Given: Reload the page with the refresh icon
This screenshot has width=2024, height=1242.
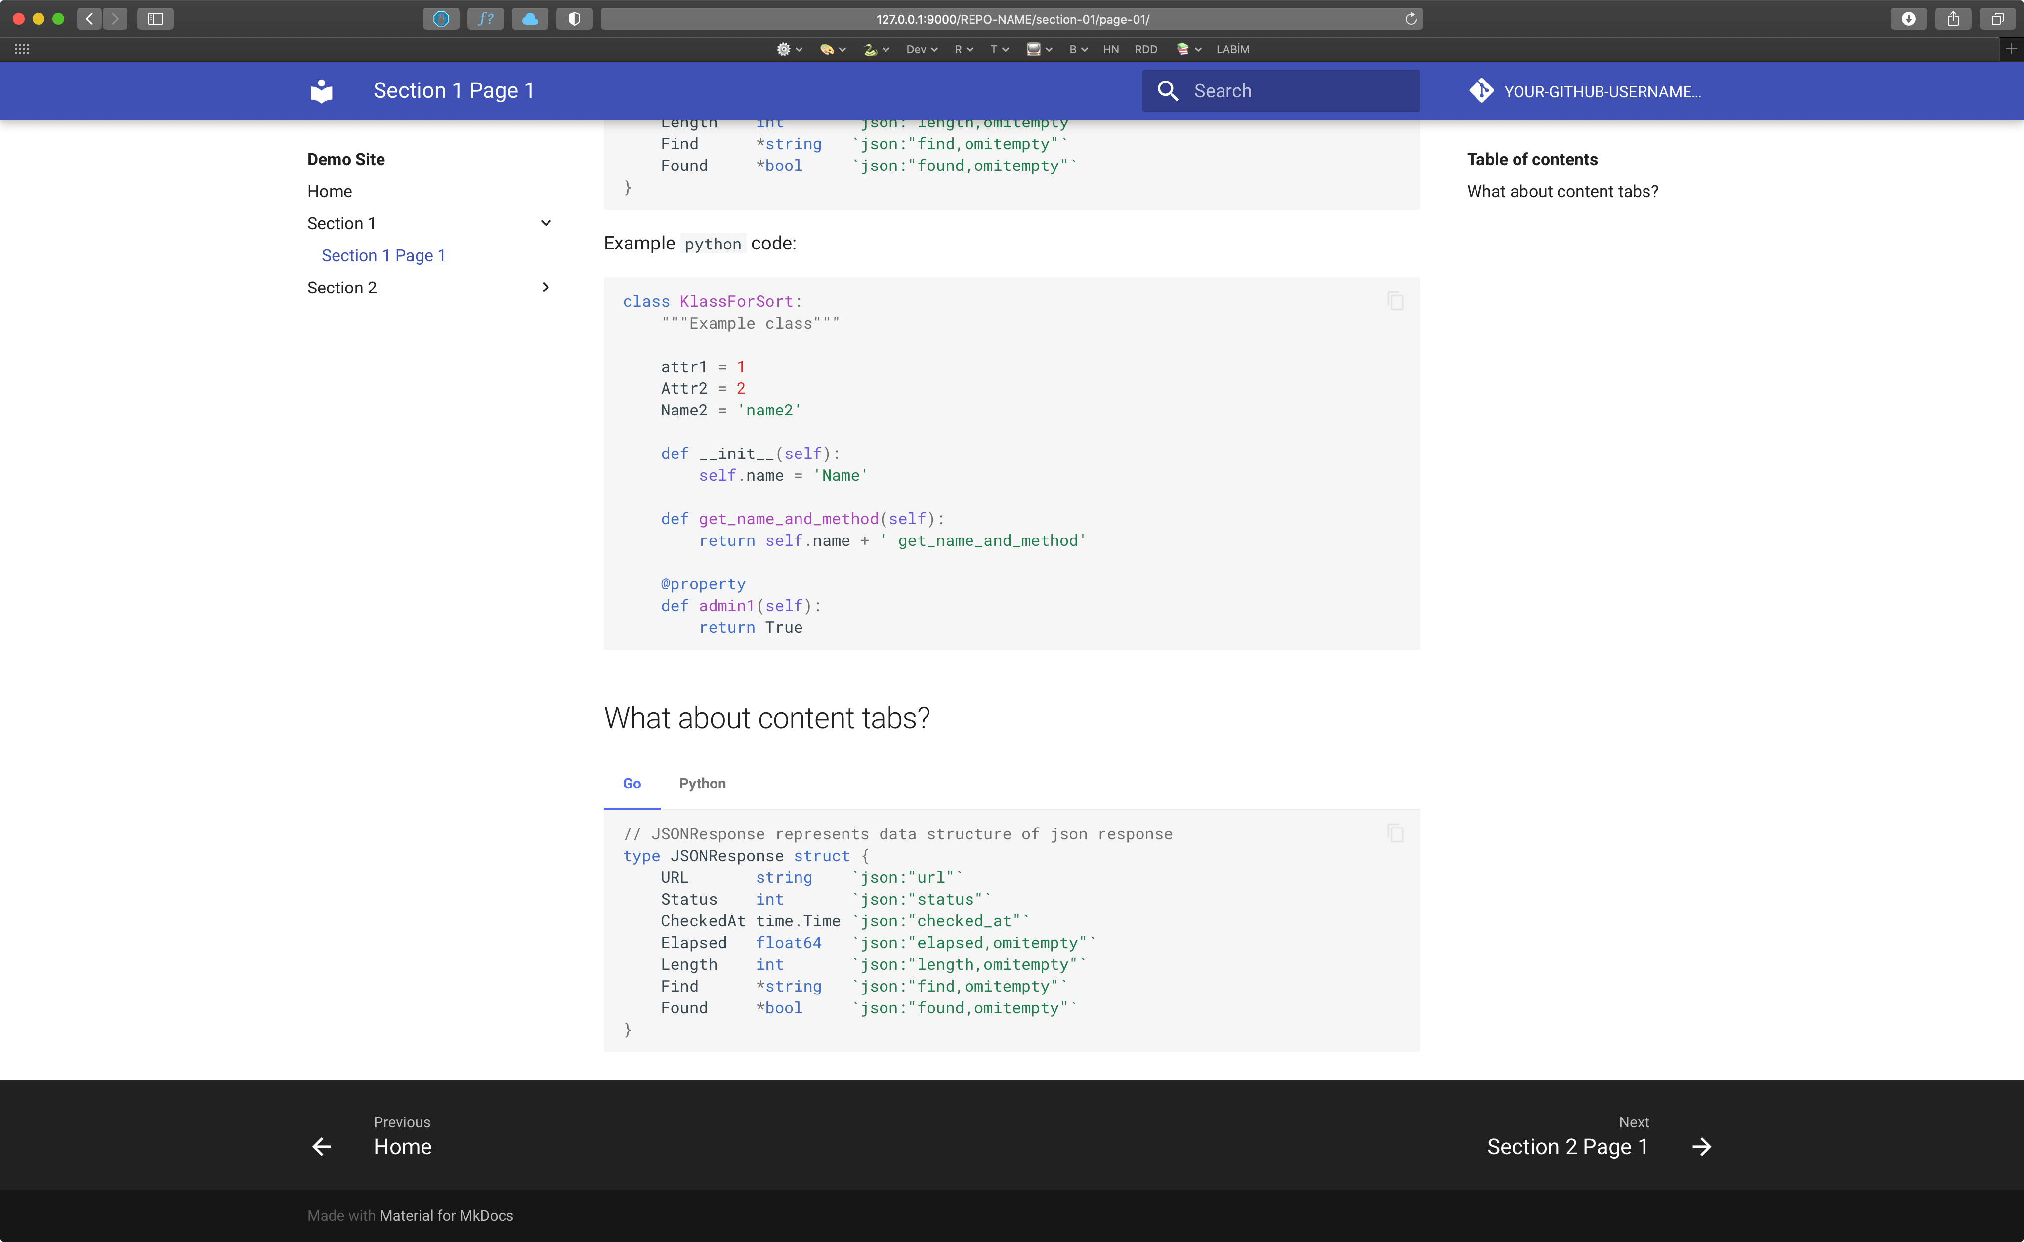Looking at the screenshot, I should tap(1410, 18).
